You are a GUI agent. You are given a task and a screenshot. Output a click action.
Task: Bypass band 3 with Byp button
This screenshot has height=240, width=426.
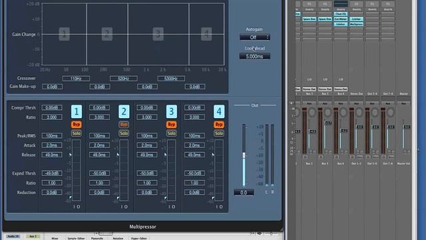[x=172, y=125]
